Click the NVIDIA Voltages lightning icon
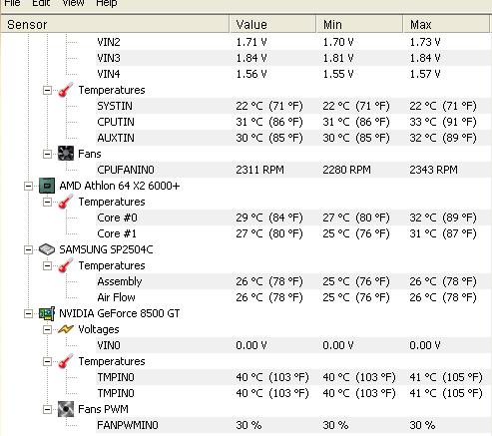Screen dimensions: 492x436 [x=66, y=329]
